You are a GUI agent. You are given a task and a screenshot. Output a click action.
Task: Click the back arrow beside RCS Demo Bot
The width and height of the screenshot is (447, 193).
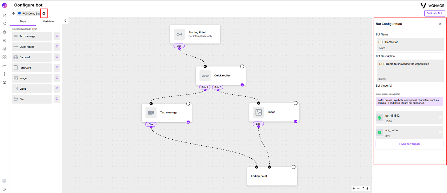(13, 13)
